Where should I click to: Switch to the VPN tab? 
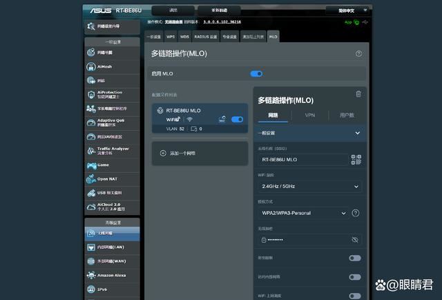[x=309, y=115]
